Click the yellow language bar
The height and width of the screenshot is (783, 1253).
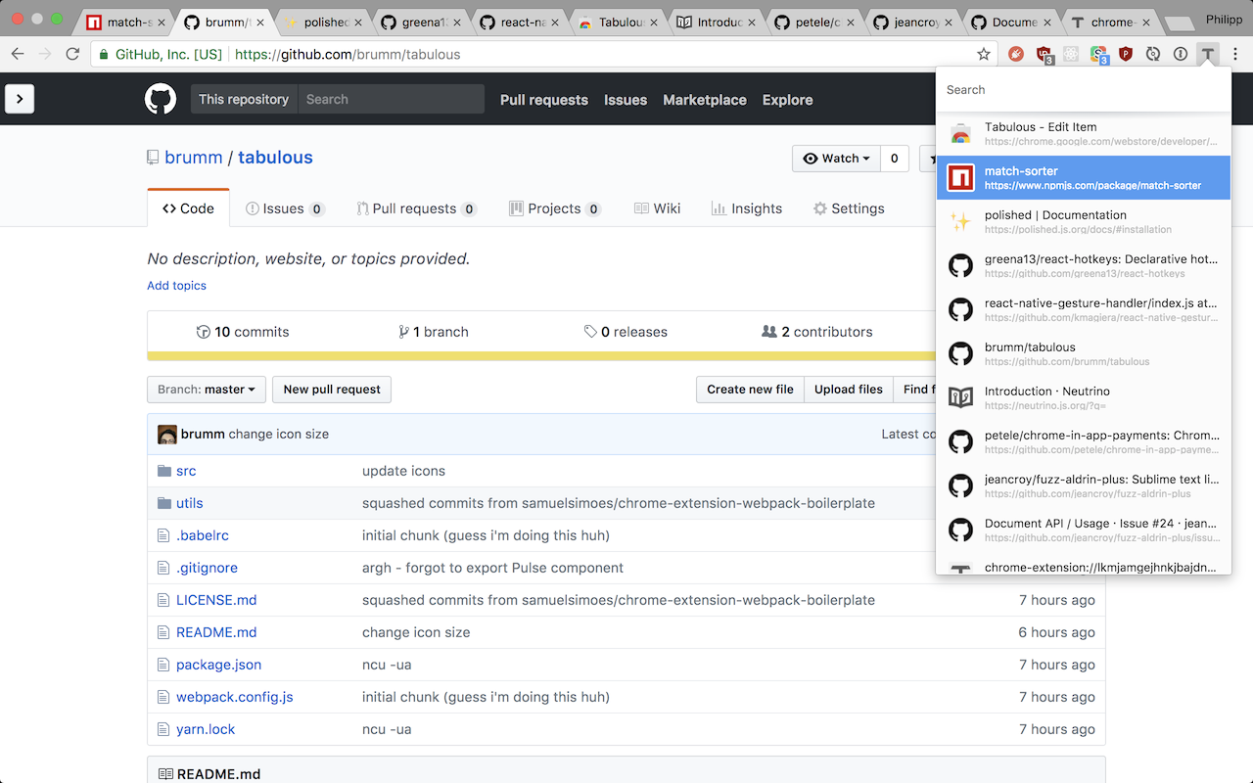pyautogui.click(x=541, y=356)
